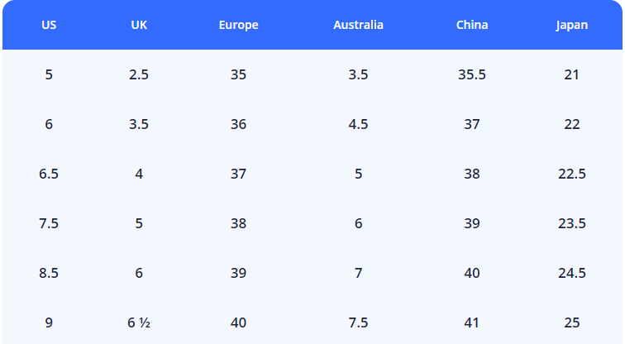Select the China column header
Viewport: 625px width, 344px height.
(x=472, y=25)
